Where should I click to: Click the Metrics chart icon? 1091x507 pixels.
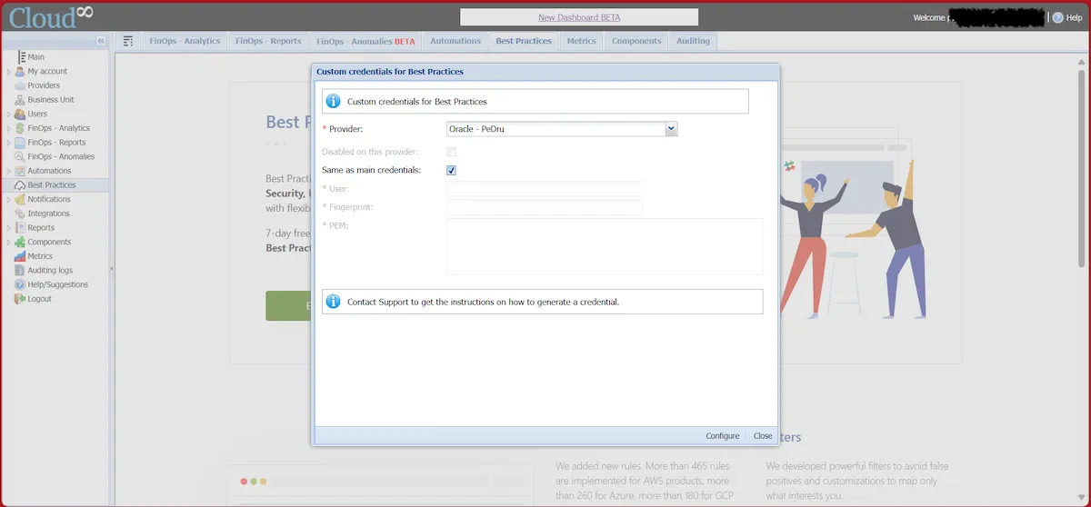pyautogui.click(x=20, y=256)
